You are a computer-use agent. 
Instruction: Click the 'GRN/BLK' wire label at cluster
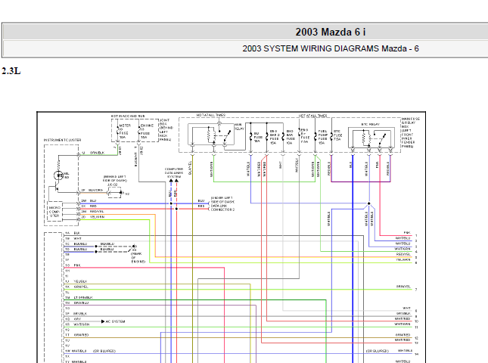[97, 153]
